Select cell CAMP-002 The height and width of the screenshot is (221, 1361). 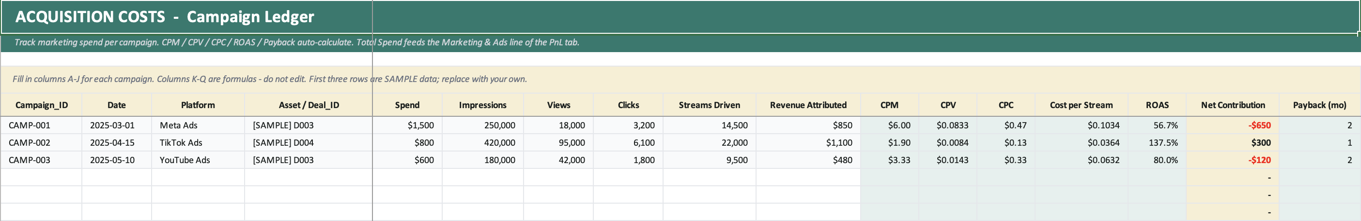[41, 143]
